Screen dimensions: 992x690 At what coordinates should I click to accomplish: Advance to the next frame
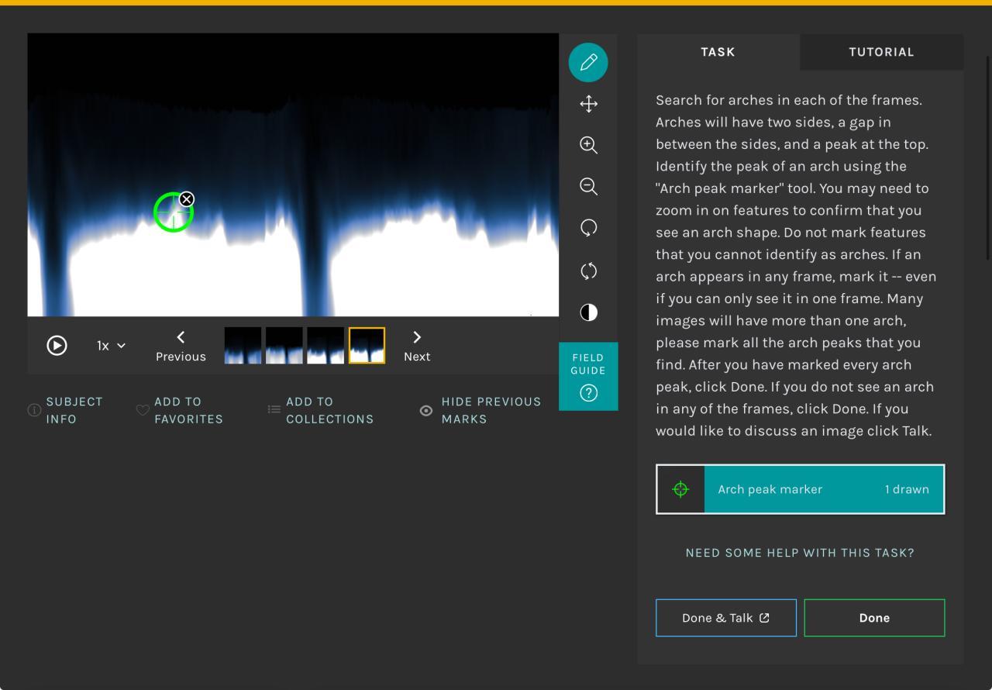click(417, 346)
